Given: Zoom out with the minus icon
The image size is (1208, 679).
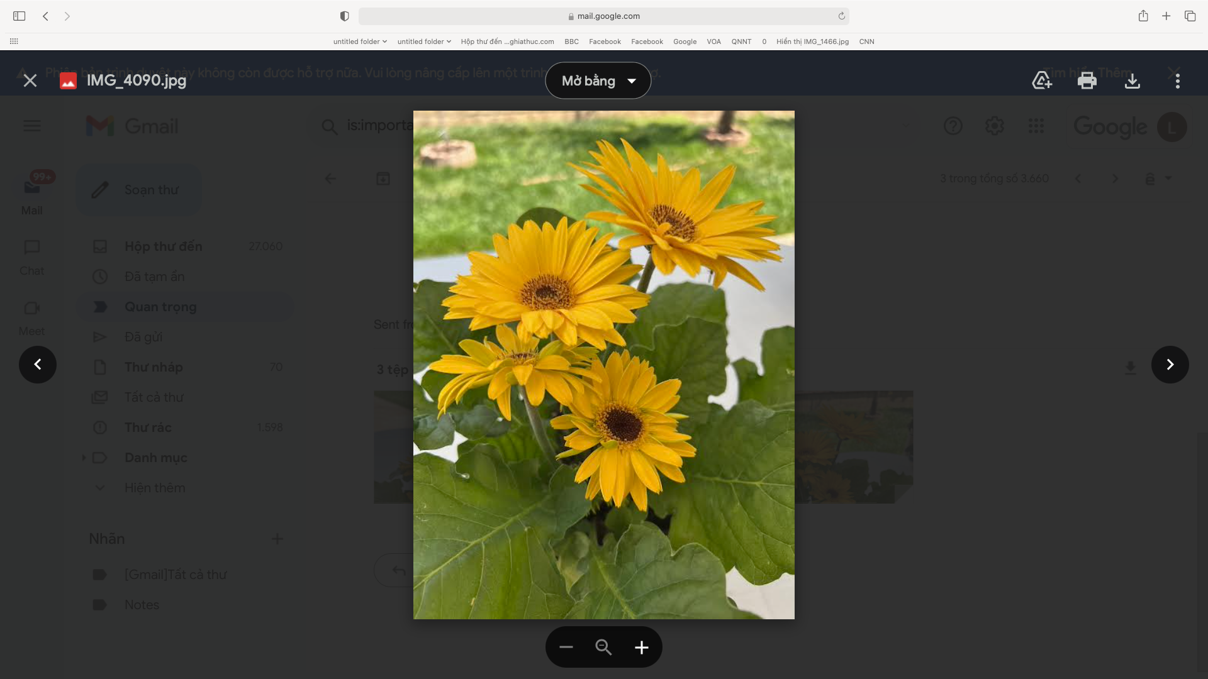Looking at the screenshot, I should click(x=566, y=648).
